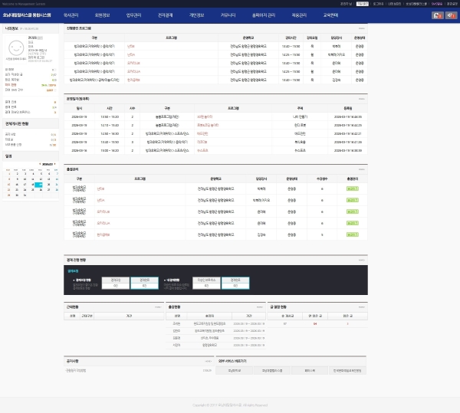This screenshot has height=413, width=460.
Task: Open the more link of the 결재 진행 현황 panel
Action: (361, 260)
